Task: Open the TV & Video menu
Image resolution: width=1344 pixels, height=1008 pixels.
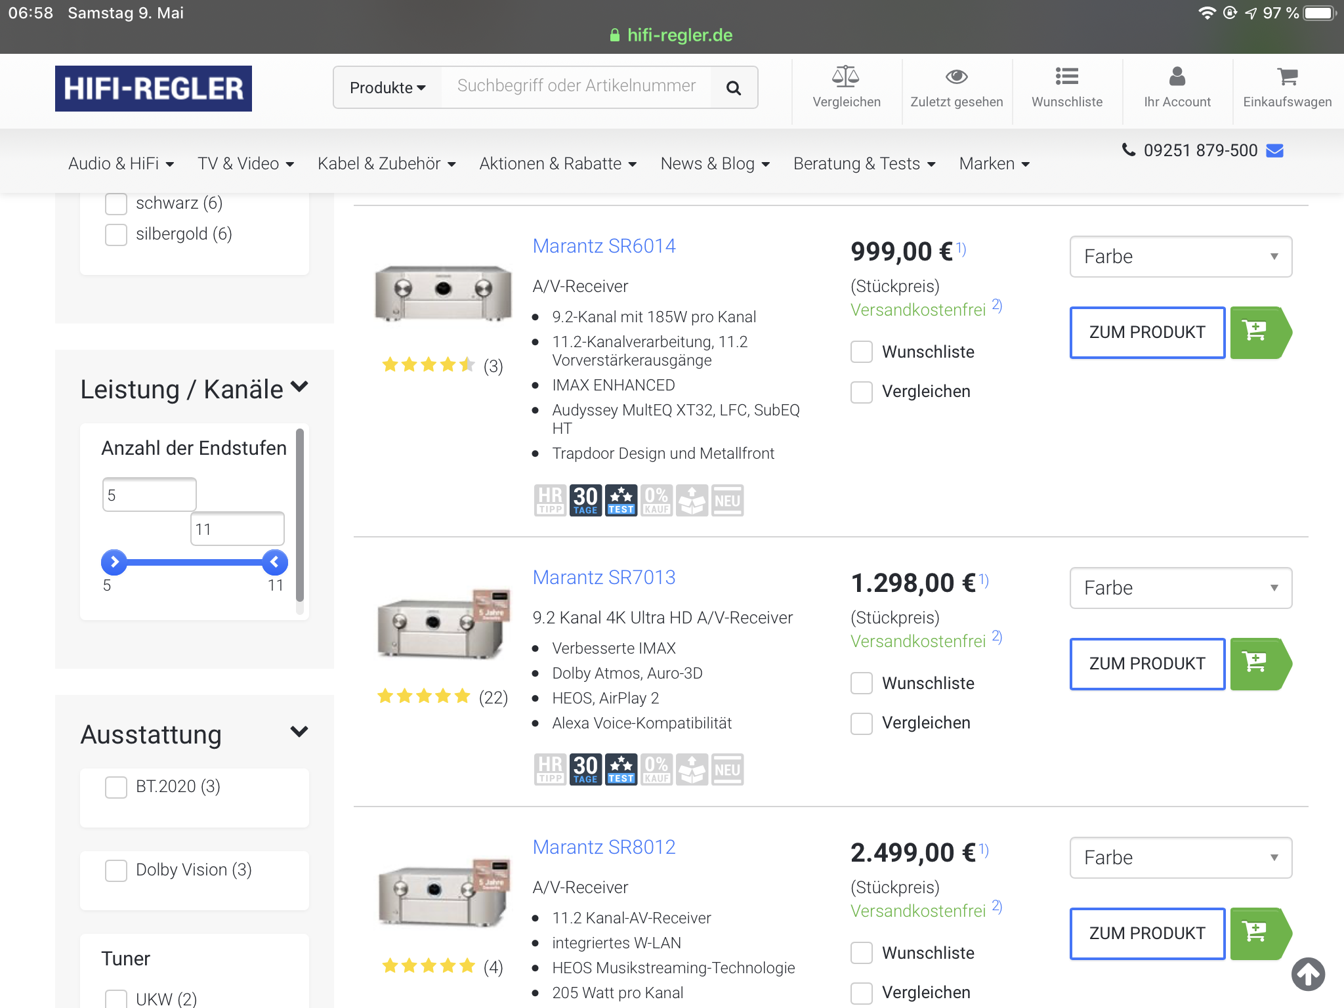Action: point(245,163)
